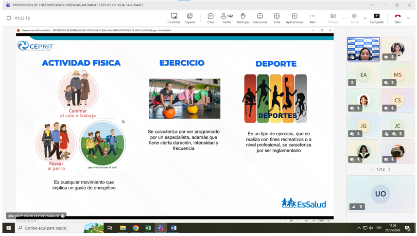Leave the meeting with Salir

(x=398, y=18)
